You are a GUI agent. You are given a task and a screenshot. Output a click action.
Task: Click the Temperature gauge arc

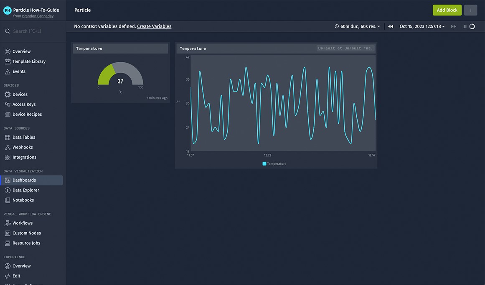120,73
